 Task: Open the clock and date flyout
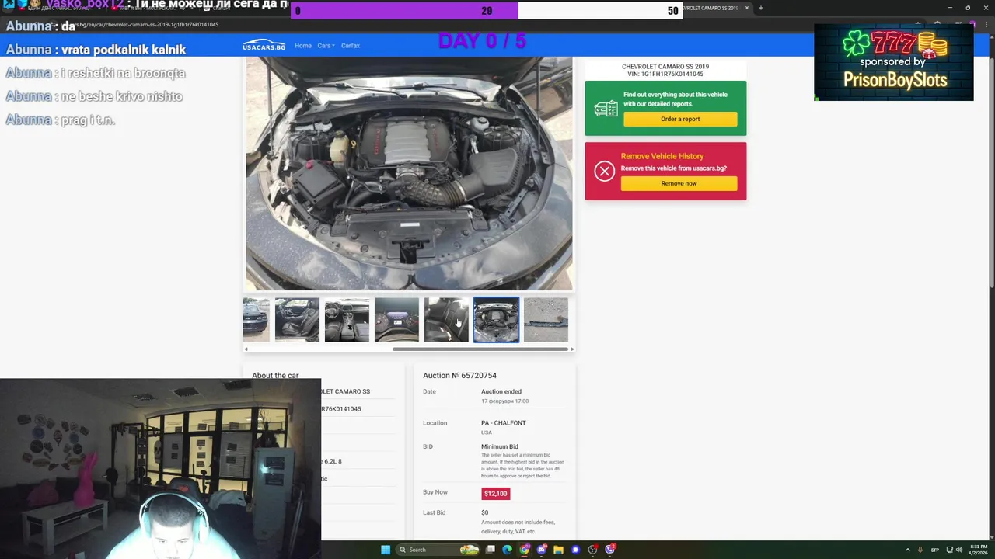point(978,550)
